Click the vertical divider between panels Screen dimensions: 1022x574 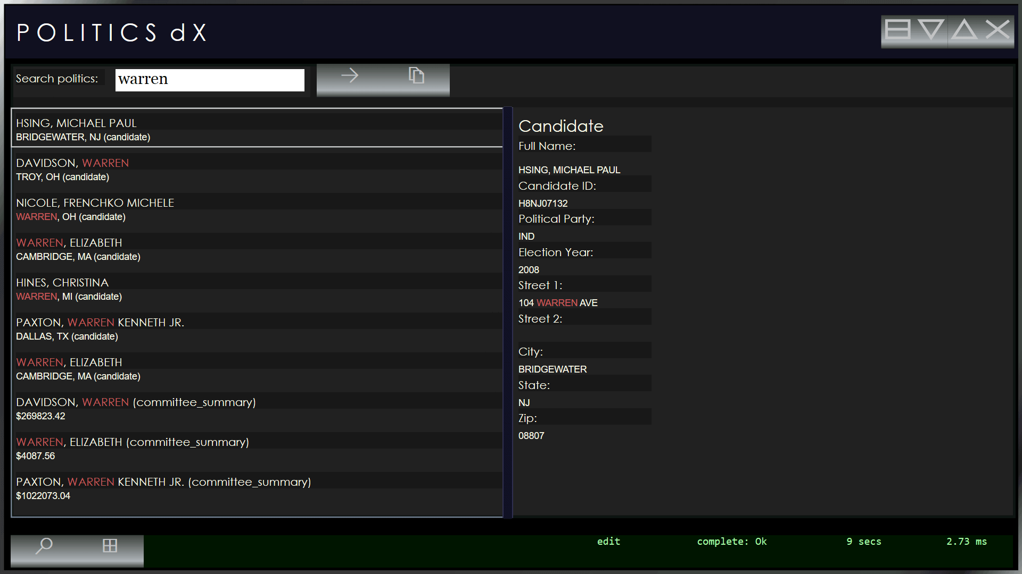(508, 313)
